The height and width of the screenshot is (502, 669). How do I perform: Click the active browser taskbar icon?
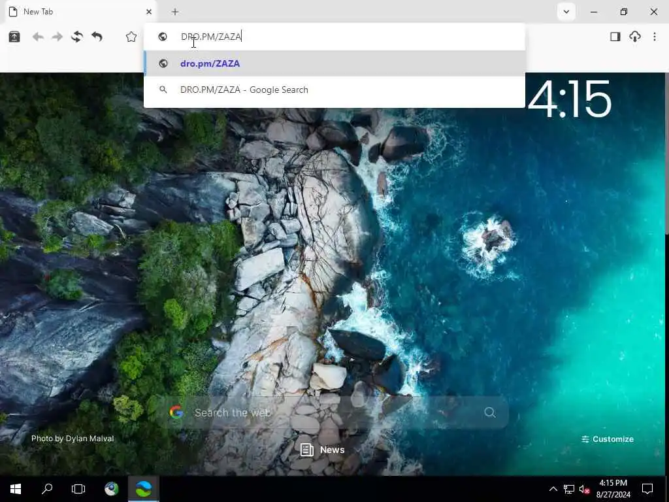(x=144, y=489)
